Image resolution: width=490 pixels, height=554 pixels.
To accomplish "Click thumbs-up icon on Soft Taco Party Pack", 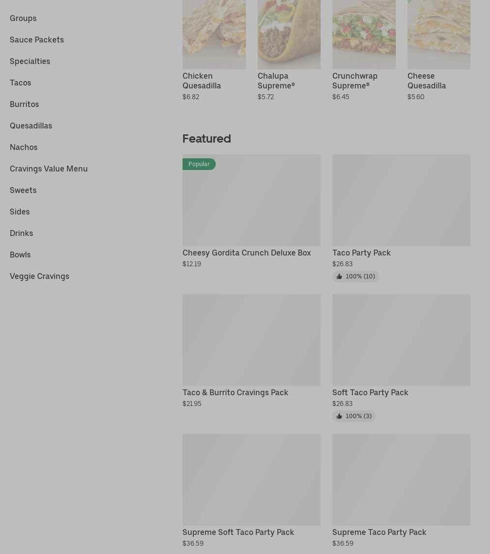I will click(339, 416).
